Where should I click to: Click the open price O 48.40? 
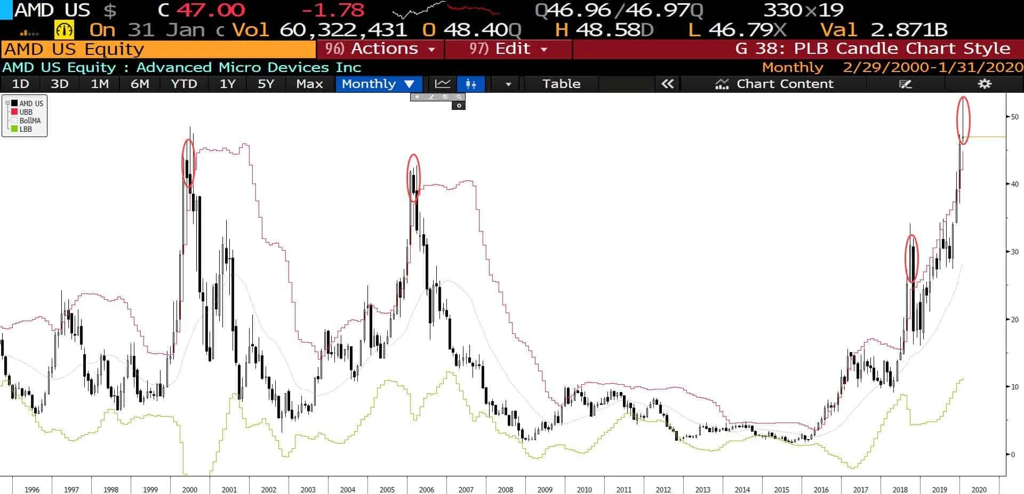point(471,30)
